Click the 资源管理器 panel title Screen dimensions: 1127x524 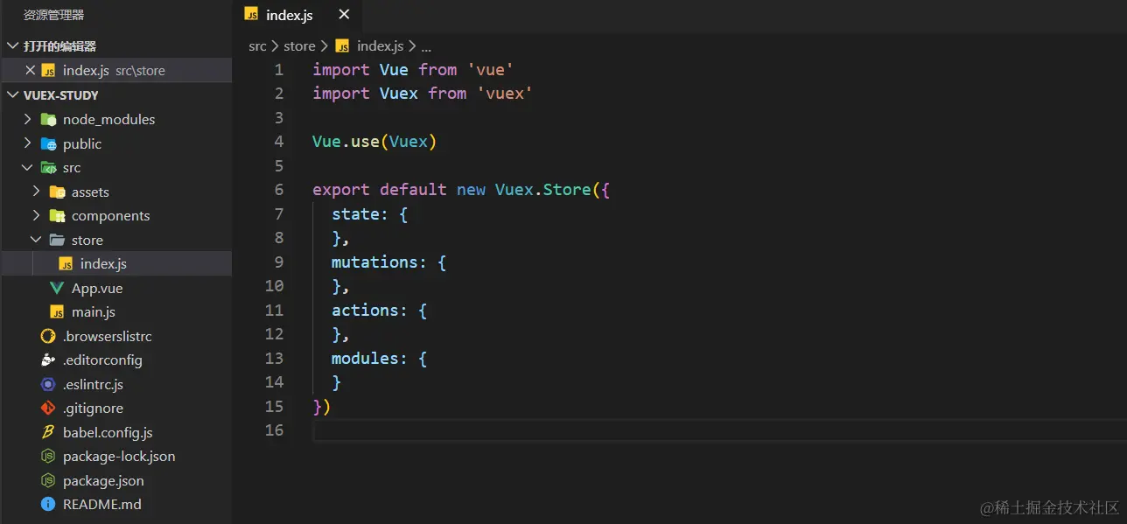pos(54,15)
